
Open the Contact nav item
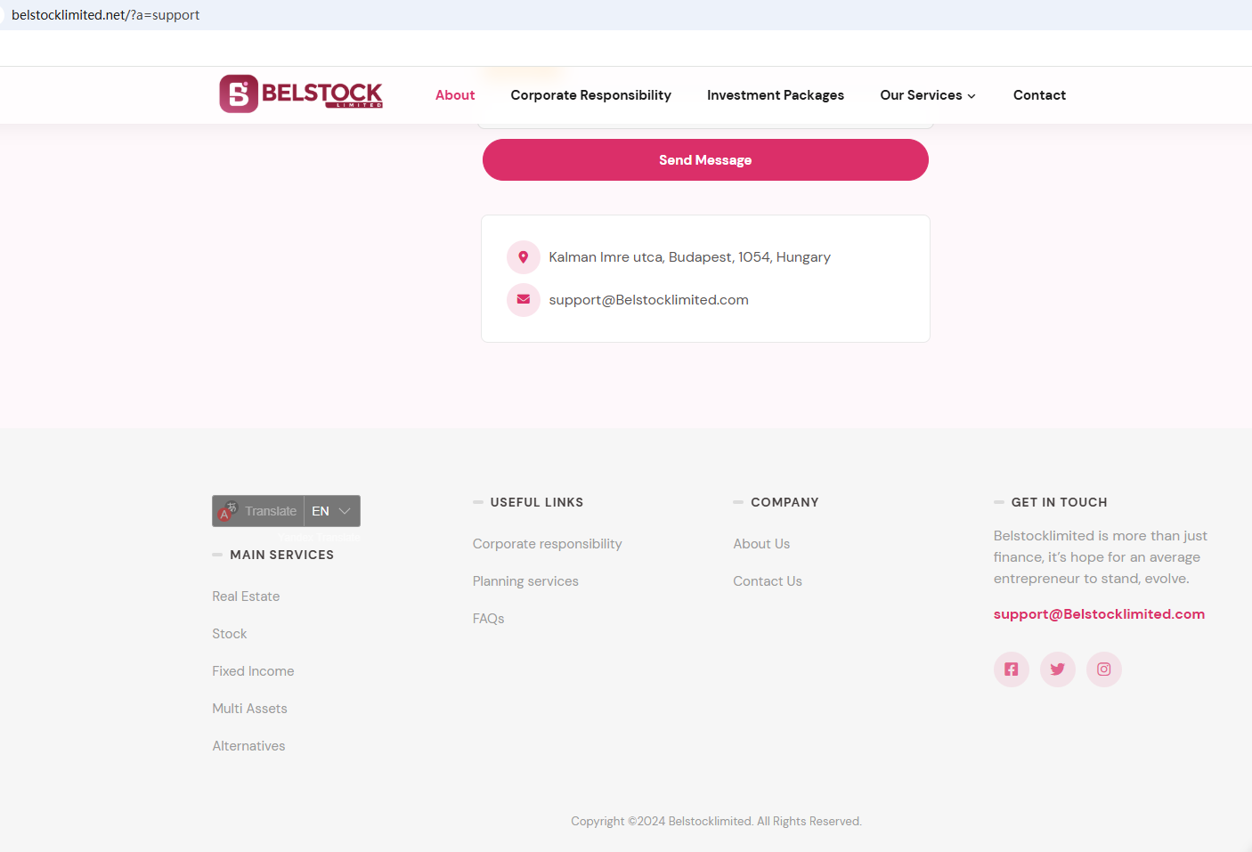(1039, 95)
